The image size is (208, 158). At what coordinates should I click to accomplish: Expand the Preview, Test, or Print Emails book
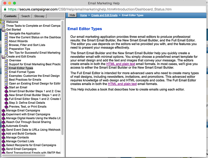pos(6,107)
